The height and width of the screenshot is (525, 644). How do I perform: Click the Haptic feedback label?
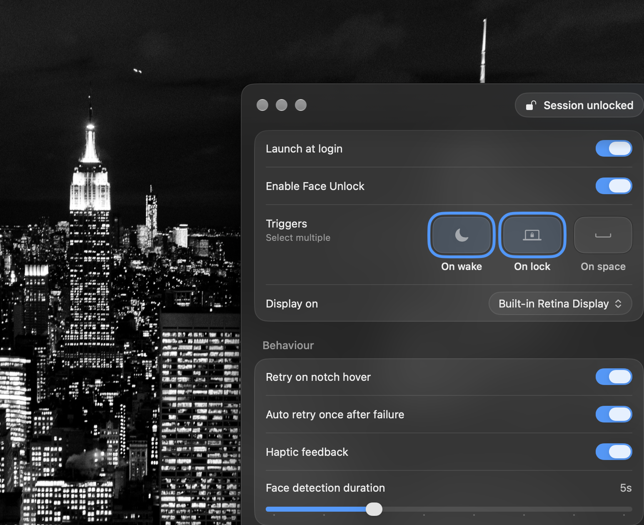(307, 452)
